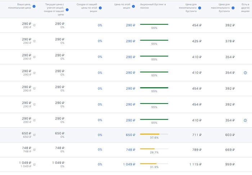Click blue 0% discount in 650 ₽ row
The image size is (252, 175).
coord(100,135)
